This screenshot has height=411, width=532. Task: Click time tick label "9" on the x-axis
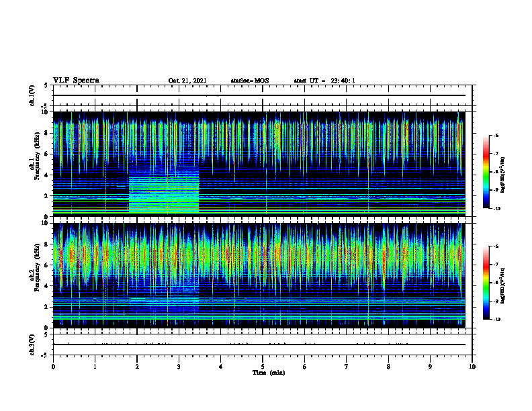pos(430,367)
